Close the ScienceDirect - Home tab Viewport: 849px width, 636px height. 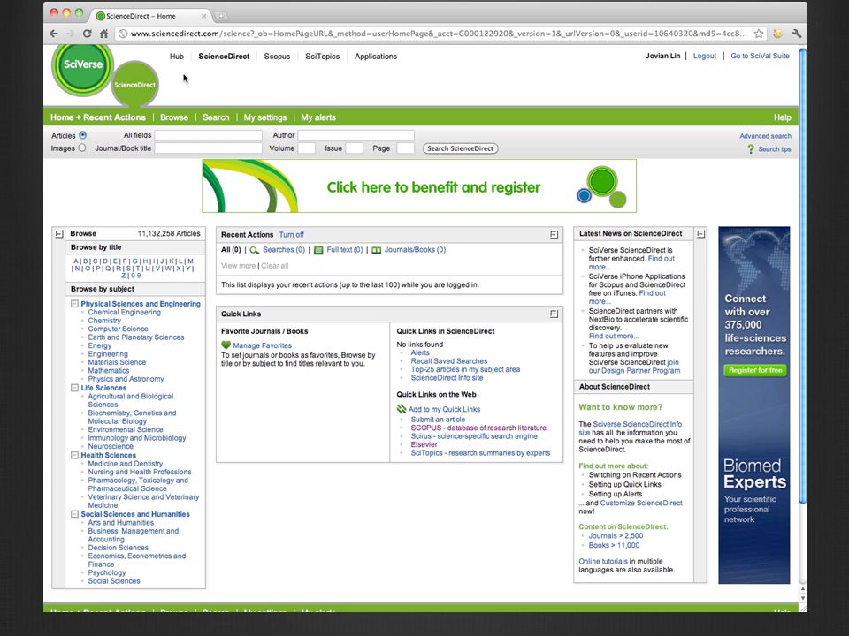[203, 16]
